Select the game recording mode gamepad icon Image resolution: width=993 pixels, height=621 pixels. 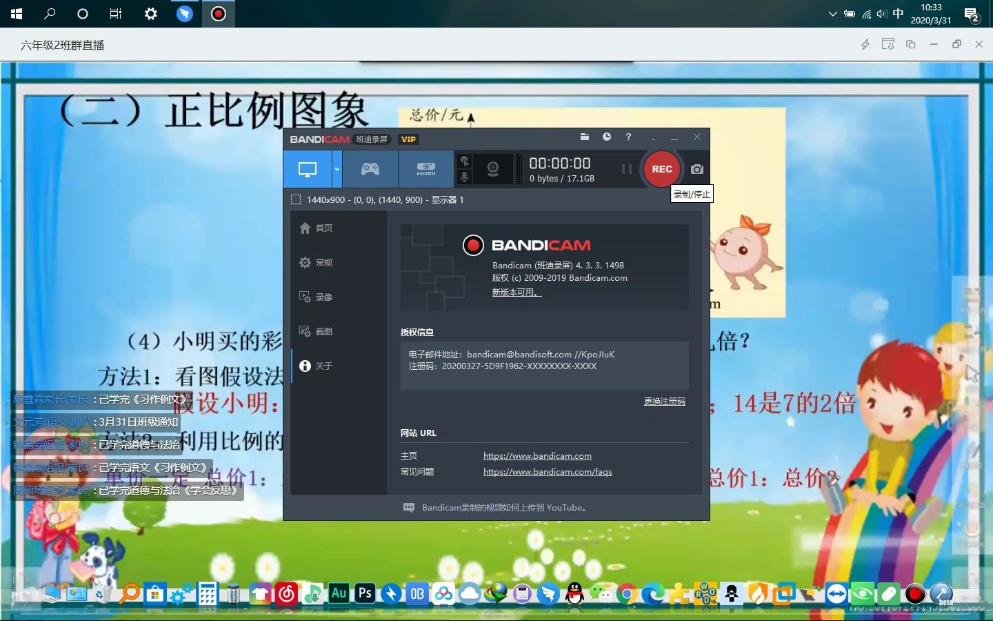click(370, 169)
